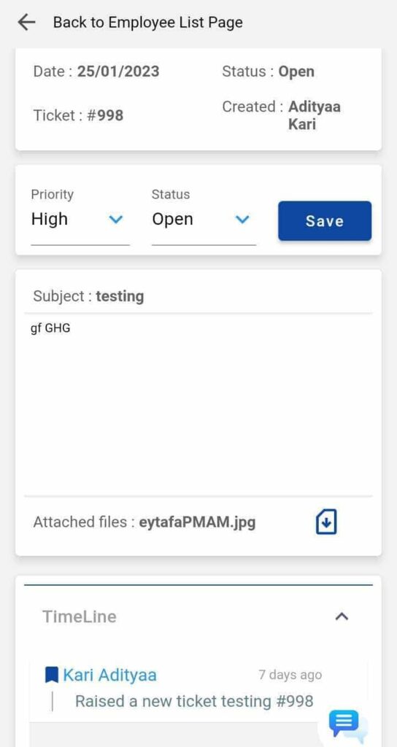Viewport: 397px width, 747px height.
Task: Click attached file name eytafaPMAM.jpg
Action: pos(197,522)
